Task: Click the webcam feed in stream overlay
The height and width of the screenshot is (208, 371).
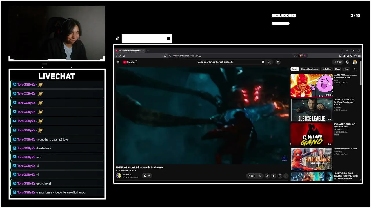Action: [x=57, y=33]
